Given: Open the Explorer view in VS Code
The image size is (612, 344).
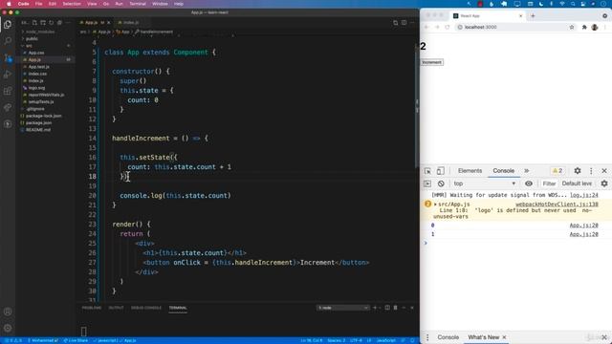Looking at the screenshot, I should [x=8, y=25].
